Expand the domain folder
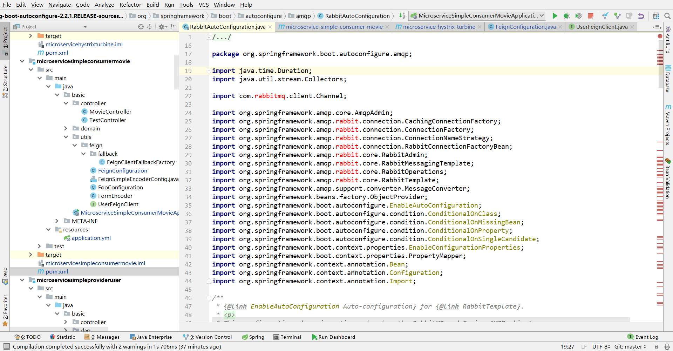This screenshot has height=351, width=673. [x=66, y=129]
